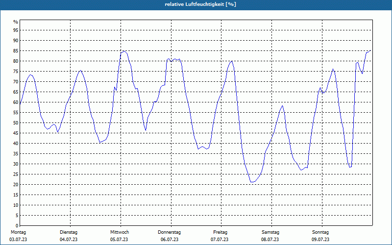392x245 pixels.
Task: Select the Mittwoch day label
Action: [x=120, y=232]
